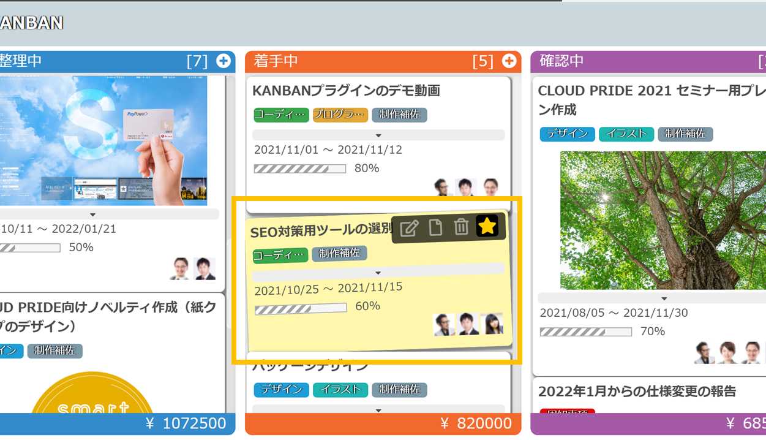This screenshot has height=440, width=766.
Task: Edit the SEO対策用ツールの選別 card
Action: pos(409,229)
